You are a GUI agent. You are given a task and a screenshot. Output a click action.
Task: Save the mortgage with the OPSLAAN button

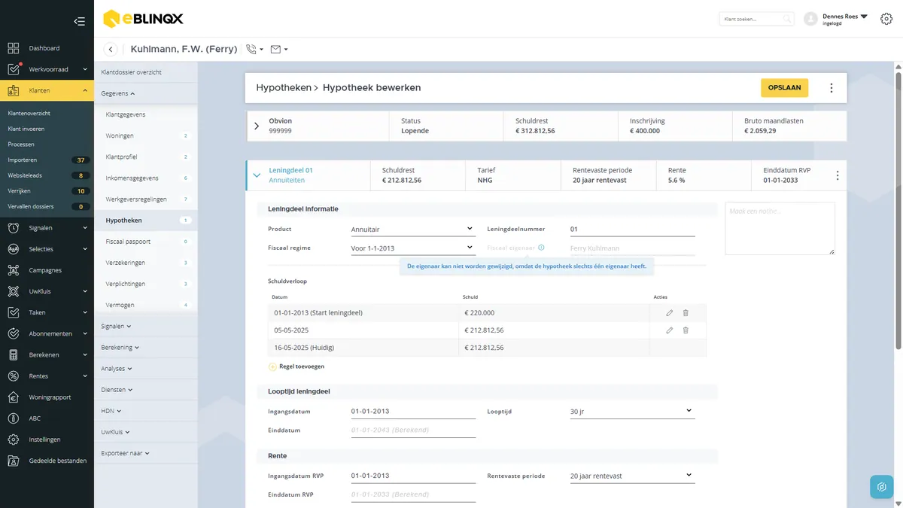click(x=784, y=88)
